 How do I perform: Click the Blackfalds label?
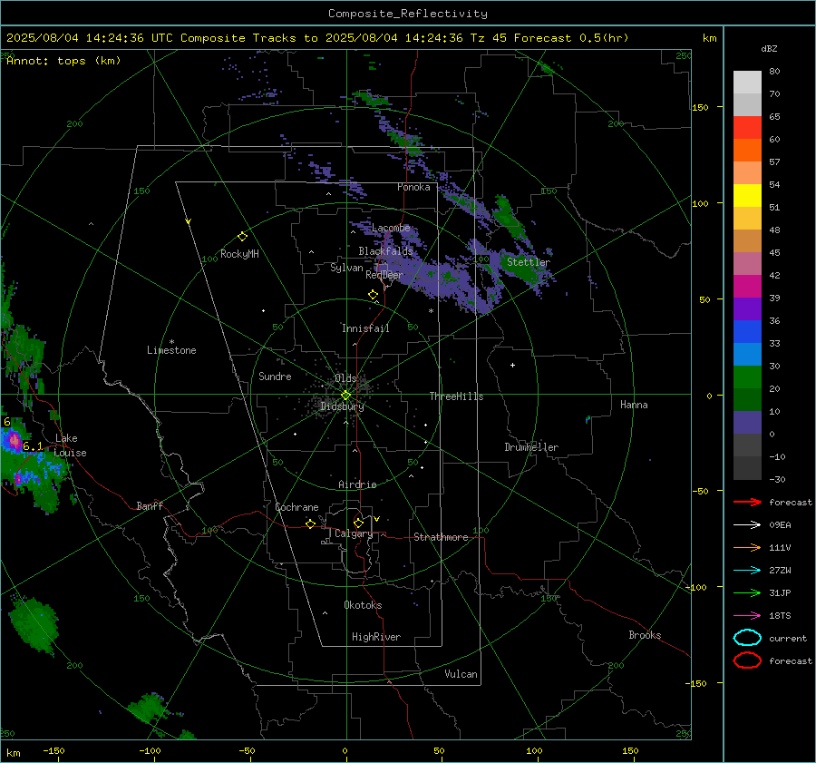385,251
